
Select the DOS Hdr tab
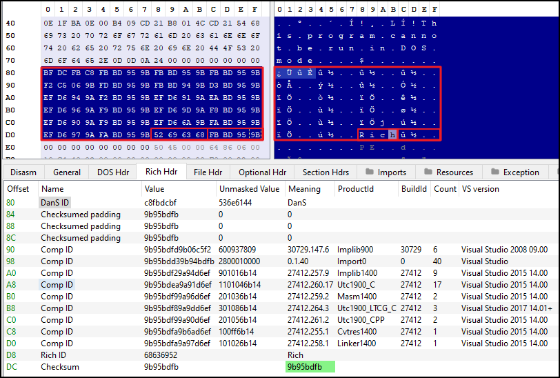[x=112, y=172]
